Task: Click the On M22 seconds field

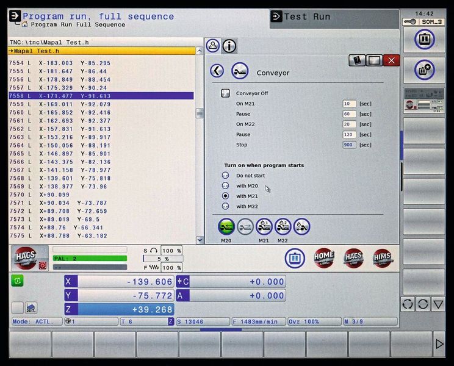Action: [x=349, y=124]
